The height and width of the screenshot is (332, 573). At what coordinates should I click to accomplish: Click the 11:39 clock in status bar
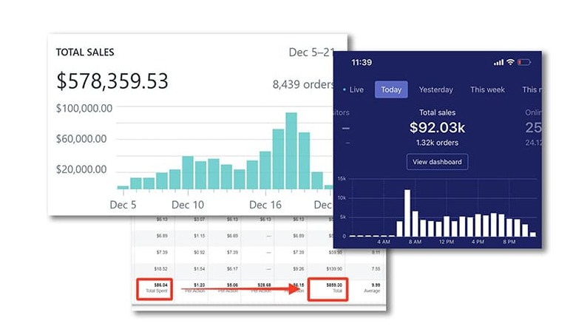pos(362,63)
